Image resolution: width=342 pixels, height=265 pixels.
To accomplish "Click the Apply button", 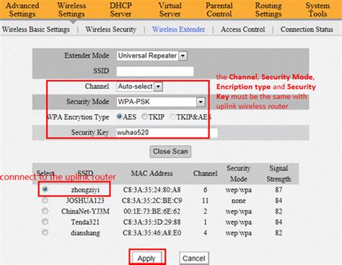I will pyautogui.click(x=146, y=259).
